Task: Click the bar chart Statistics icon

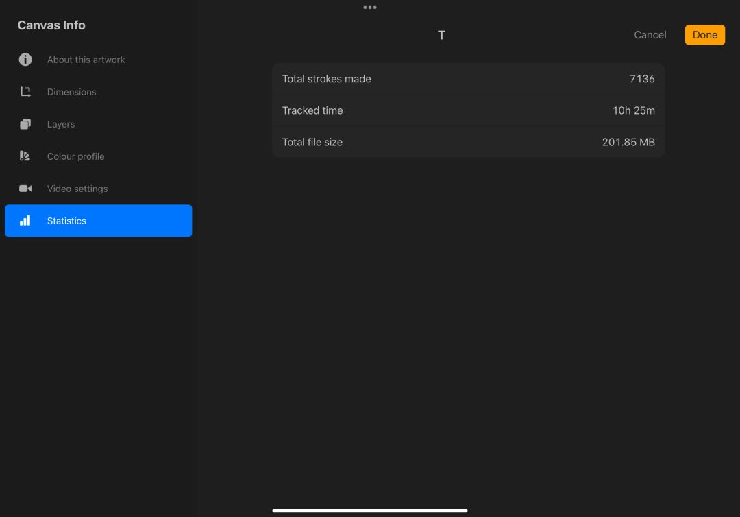Action: coord(25,221)
